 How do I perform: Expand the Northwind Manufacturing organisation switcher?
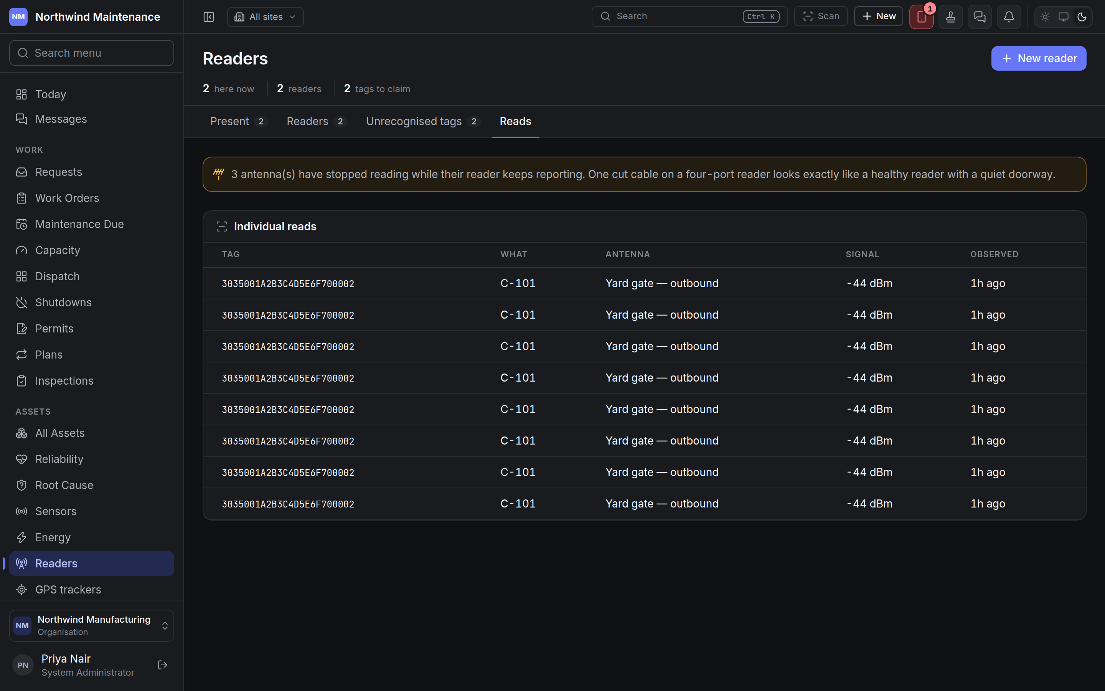[92, 625]
